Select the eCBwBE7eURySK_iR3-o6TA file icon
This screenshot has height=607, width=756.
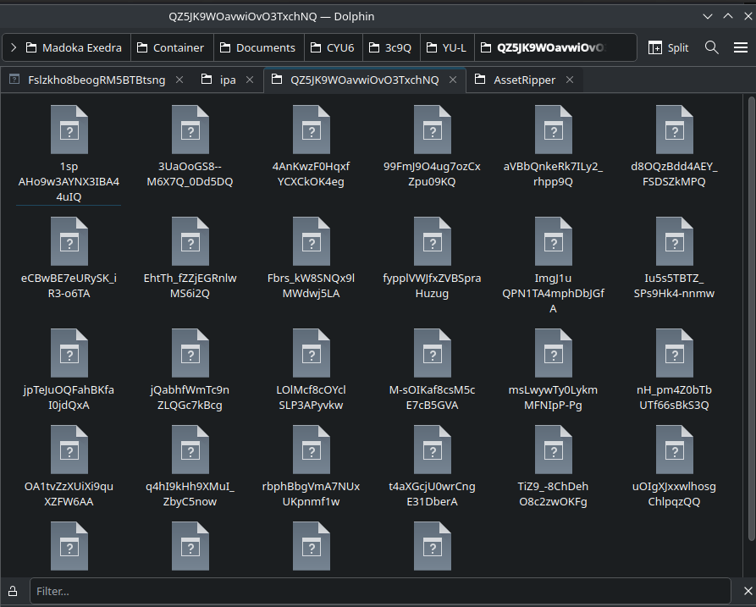(x=69, y=241)
